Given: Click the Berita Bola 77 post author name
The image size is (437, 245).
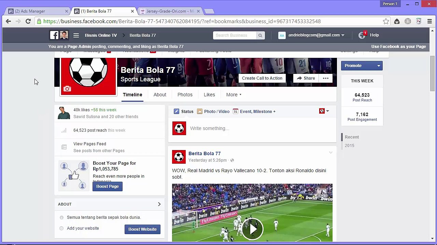Looking at the screenshot, I should point(205,153).
